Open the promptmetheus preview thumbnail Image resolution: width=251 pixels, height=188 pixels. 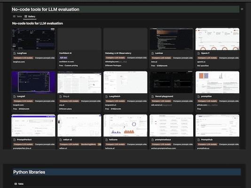(x=172, y=125)
